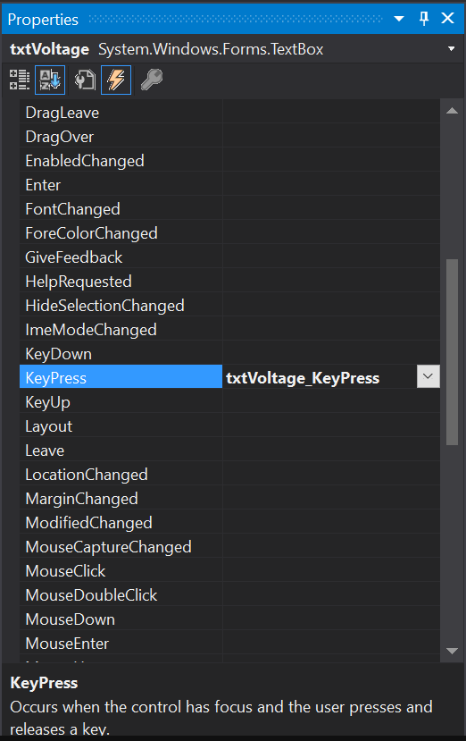
Task: Click the empty KeyUp handler field
Action: tap(331, 401)
